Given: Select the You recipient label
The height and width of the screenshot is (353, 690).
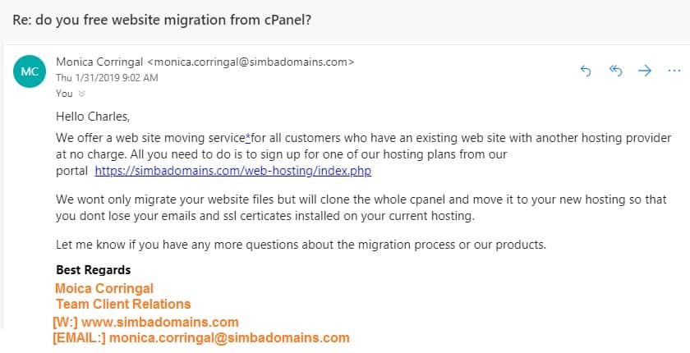Looking at the screenshot, I should point(64,94).
